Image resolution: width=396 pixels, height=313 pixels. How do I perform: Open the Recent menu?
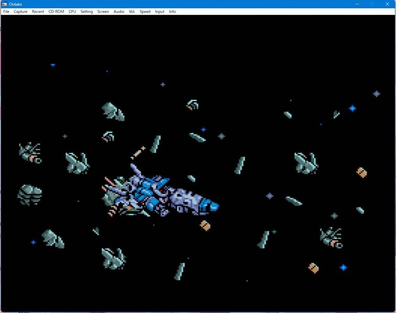(38, 12)
